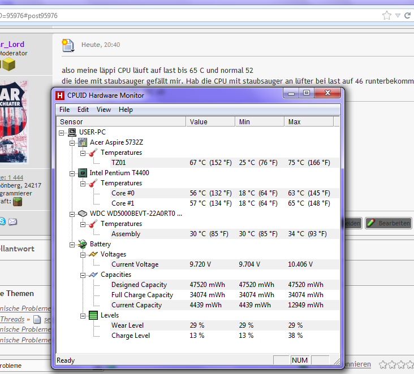414x374 pixels.
Task: Click the Capacities graph icon
Action: coord(93,275)
